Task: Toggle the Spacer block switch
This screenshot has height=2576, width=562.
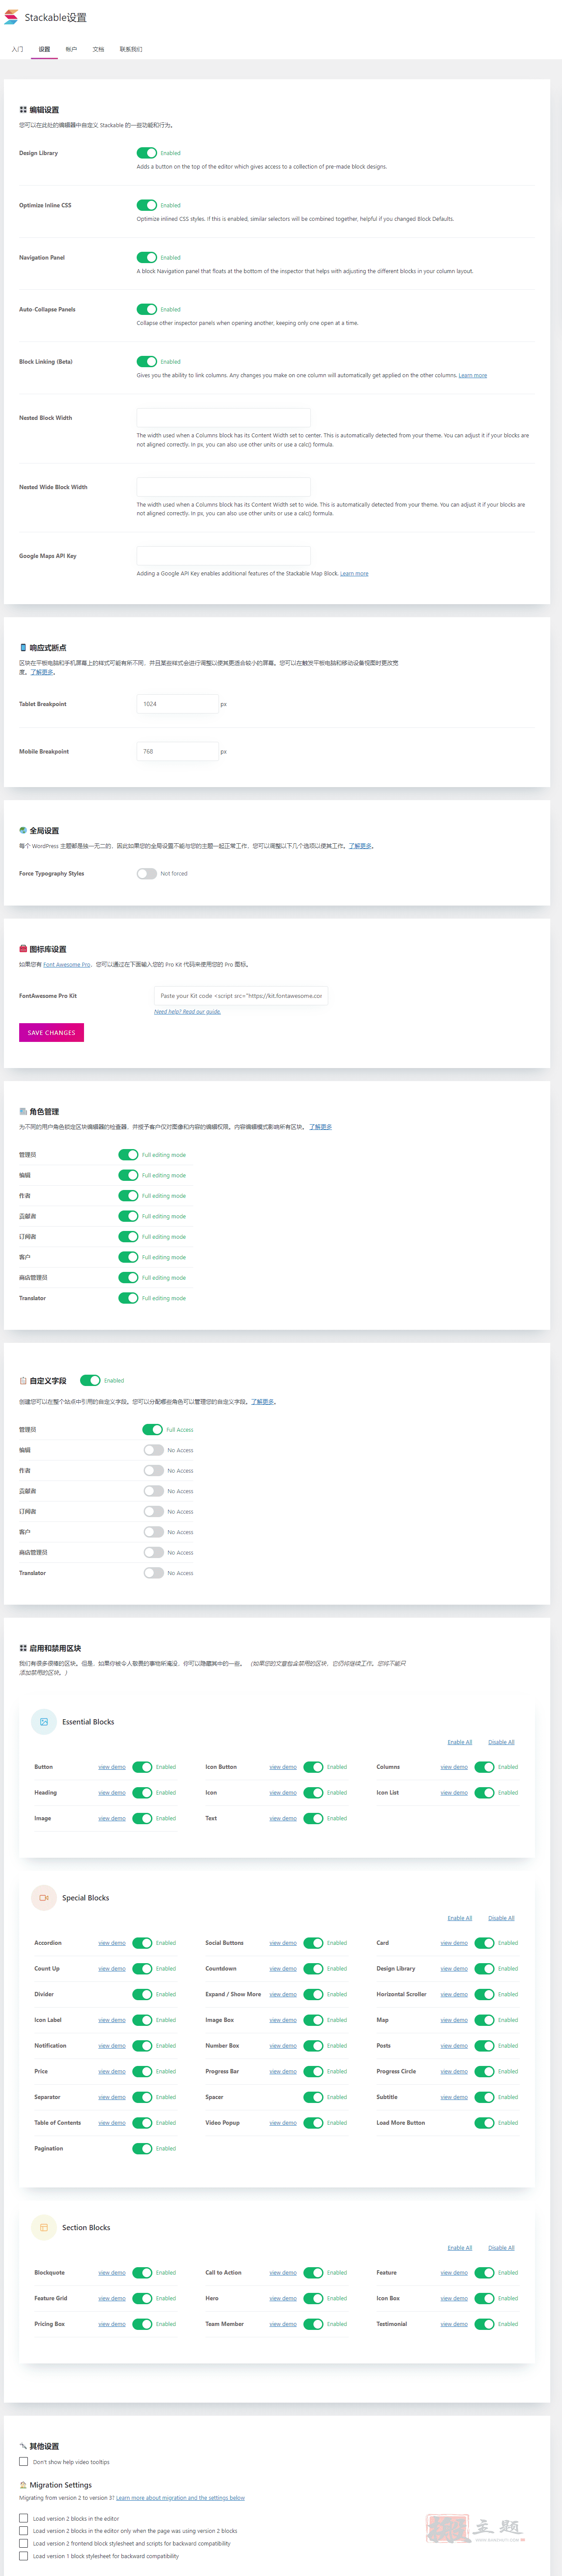Action: click(x=313, y=2097)
